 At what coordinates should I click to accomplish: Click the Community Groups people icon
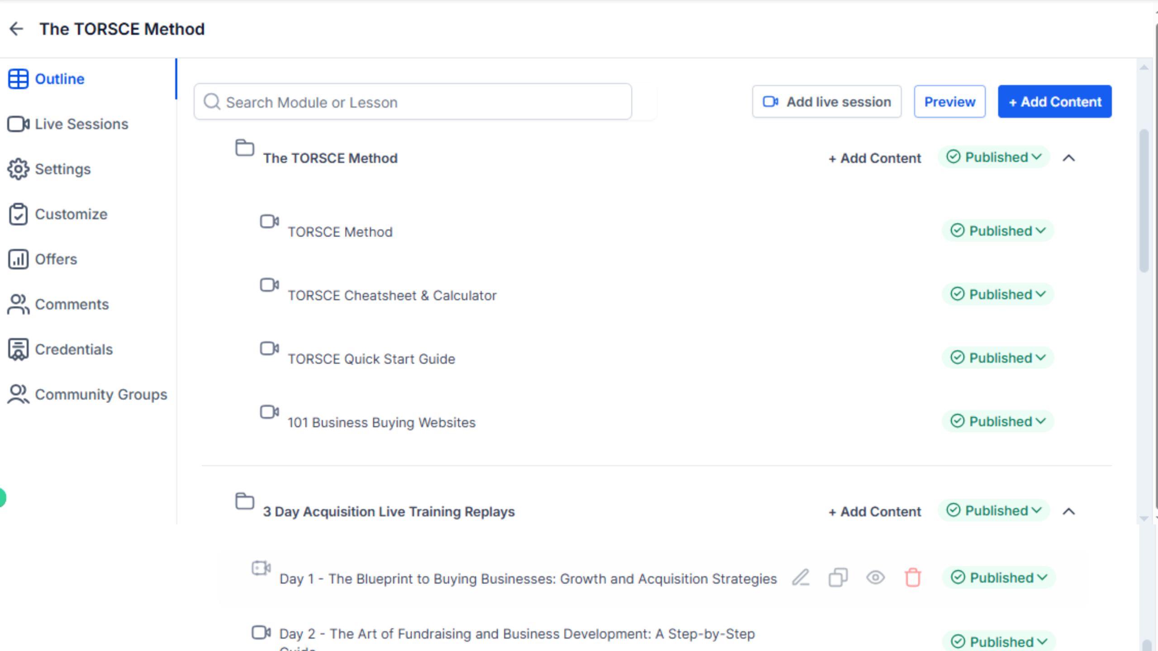[18, 394]
